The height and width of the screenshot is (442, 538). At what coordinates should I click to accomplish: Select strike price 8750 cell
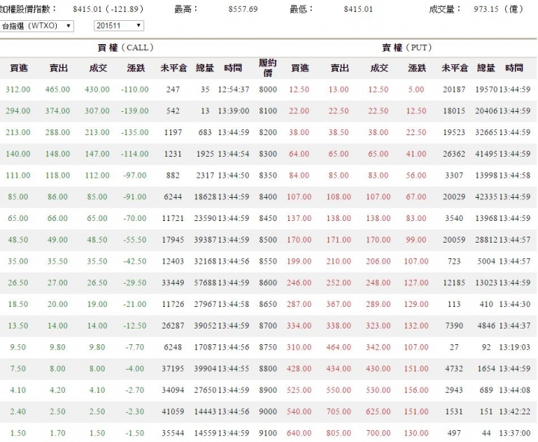click(x=268, y=347)
